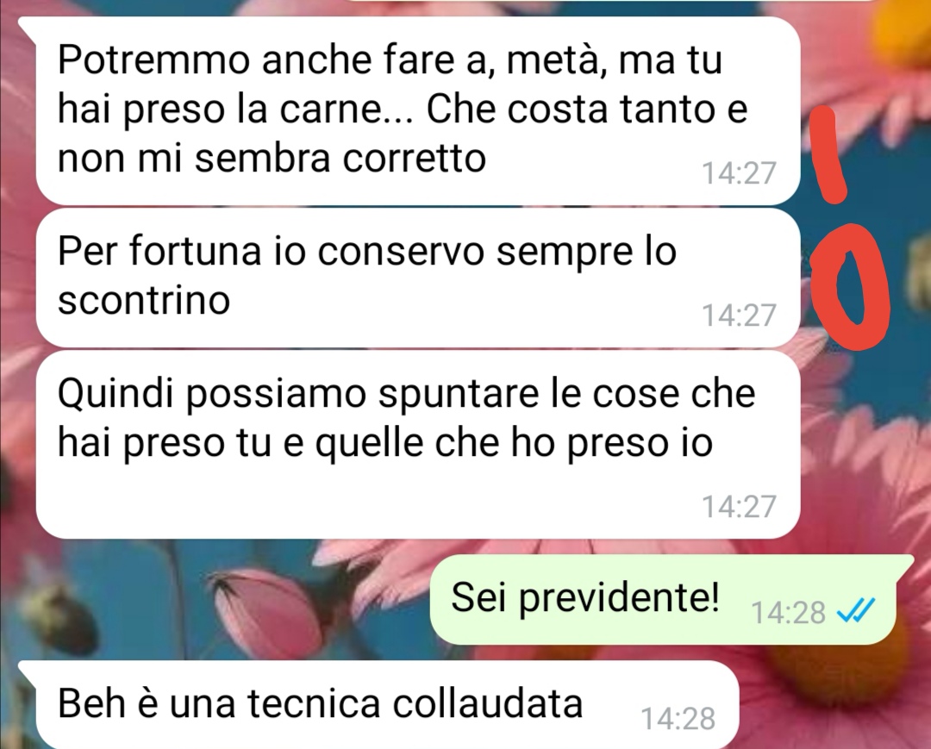Screen dimensions: 931x749
Task: Tap the 14:27 timestamp of third message
Action: [740, 506]
